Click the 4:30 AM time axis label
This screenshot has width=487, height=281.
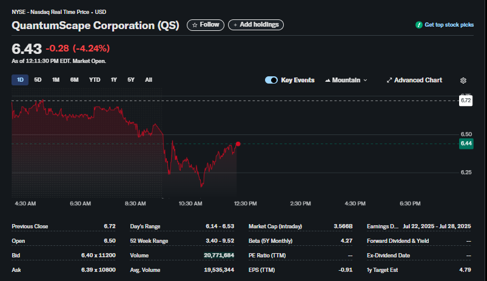tap(25, 203)
